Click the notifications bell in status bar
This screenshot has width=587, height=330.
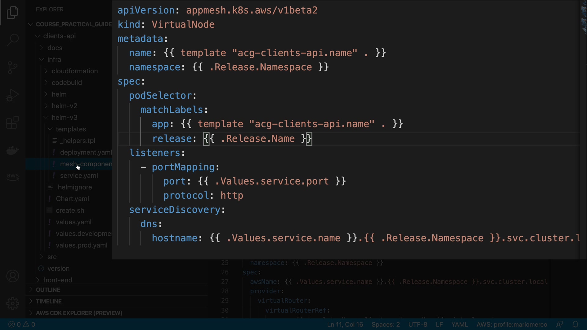click(x=575, y=324)
